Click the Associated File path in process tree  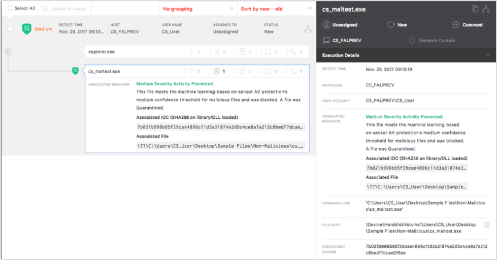click(x=221, y=146)
